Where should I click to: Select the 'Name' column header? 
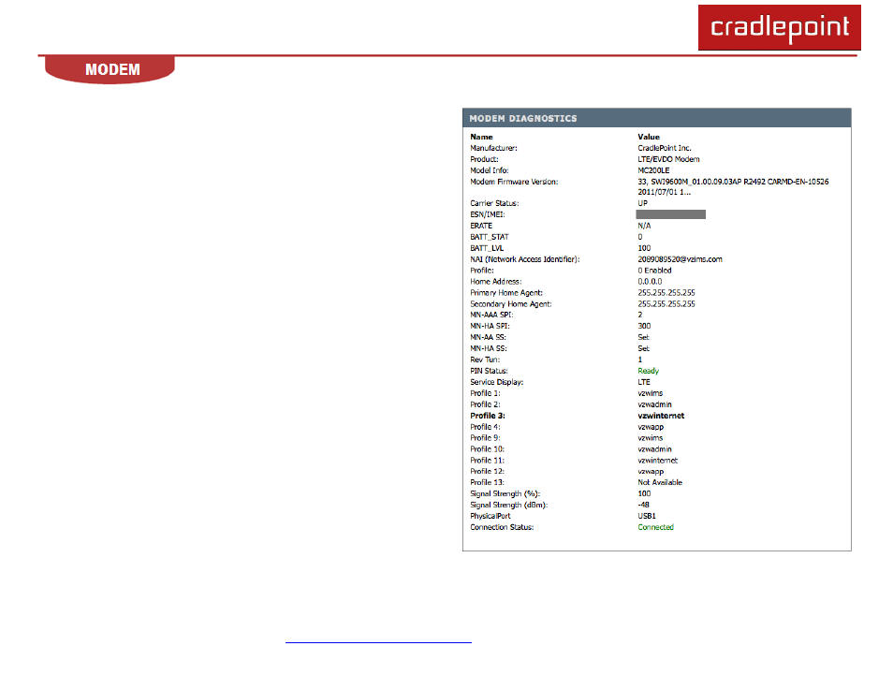[x=481, y=137]
